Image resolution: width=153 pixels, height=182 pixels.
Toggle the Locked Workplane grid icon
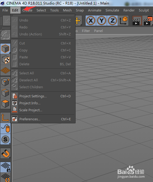click(x=5, y=167)
